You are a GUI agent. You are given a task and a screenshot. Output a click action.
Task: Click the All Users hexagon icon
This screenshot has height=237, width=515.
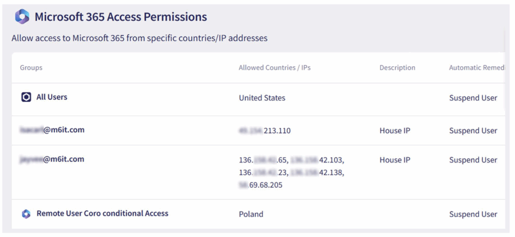pos(26,97)
